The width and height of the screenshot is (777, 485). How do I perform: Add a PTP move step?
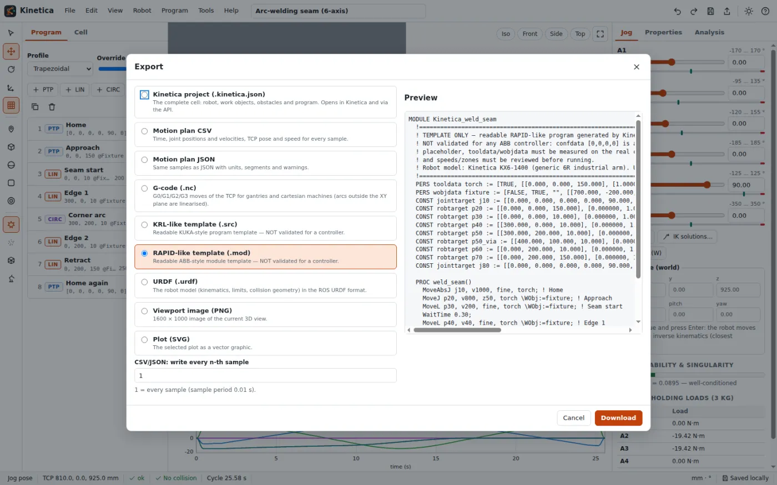coord(43,89)
